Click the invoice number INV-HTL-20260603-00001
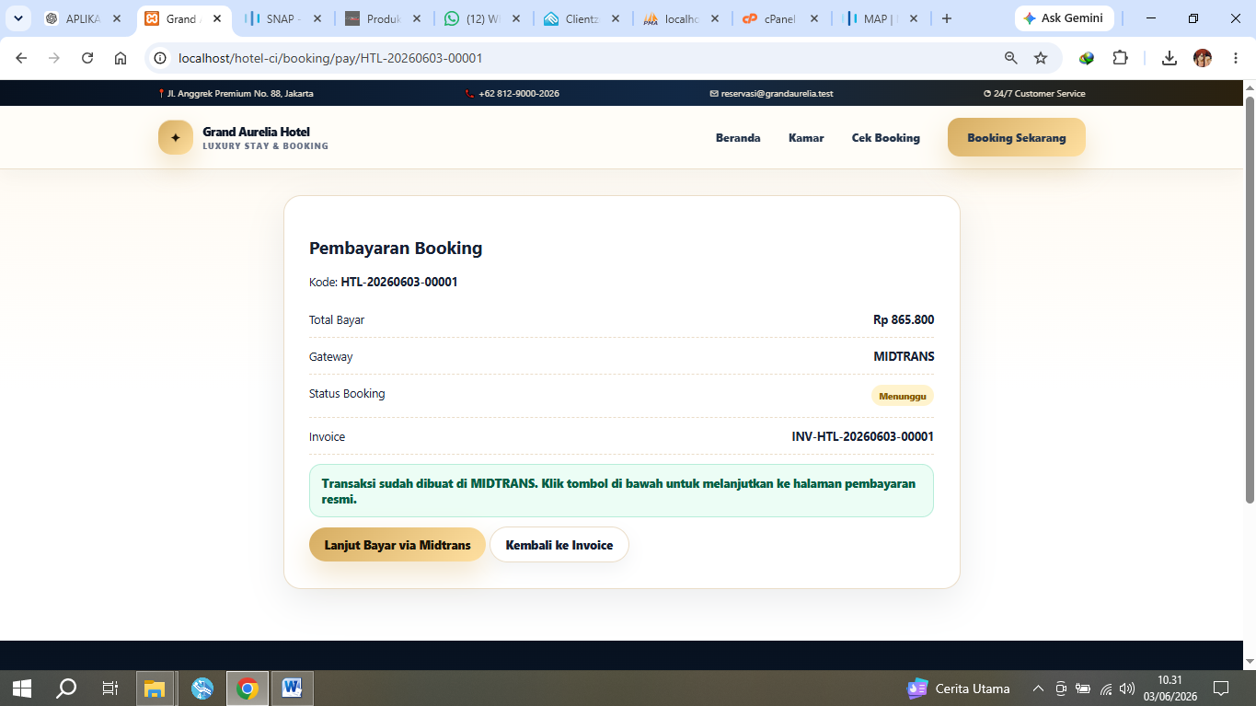This screenshot has width=1256, height=706. [x=863, y=436]
